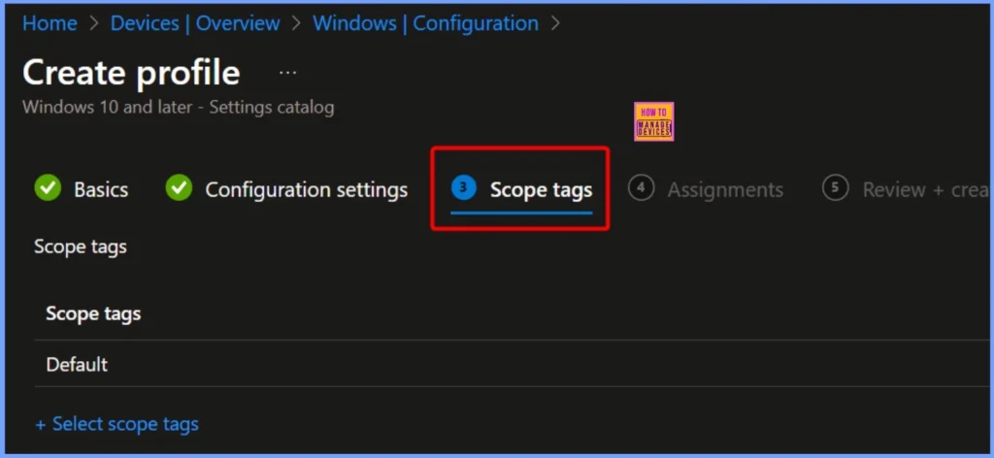Switch to the Basics step
Viewport: 994px width, 458px height.
coord(101,189)
